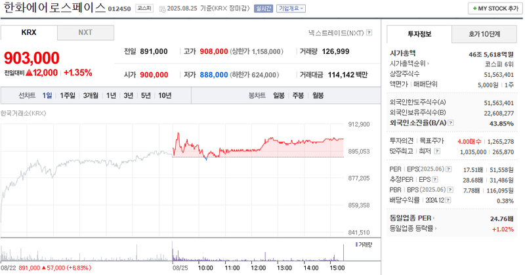Click the 코스피 6위 rank value
525x275 pixels.
[499, 64]
